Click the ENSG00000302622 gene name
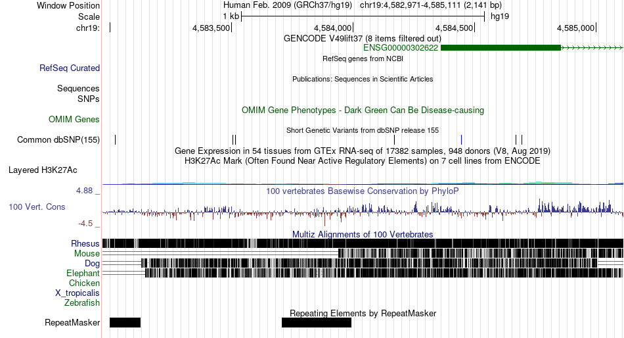This screenshot has width=624, height=338. (401, 48)
